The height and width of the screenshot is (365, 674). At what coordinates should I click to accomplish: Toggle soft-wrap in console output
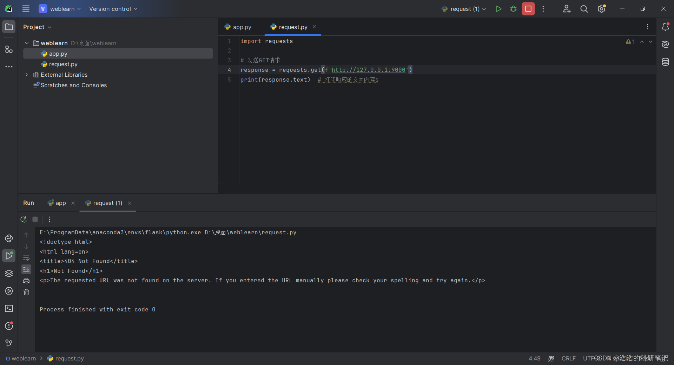[26, 258]
